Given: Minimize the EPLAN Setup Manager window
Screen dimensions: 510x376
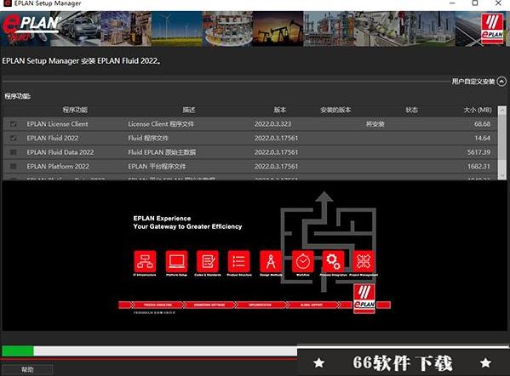Looking at the screenshot, I should click(x=452, y=3).
